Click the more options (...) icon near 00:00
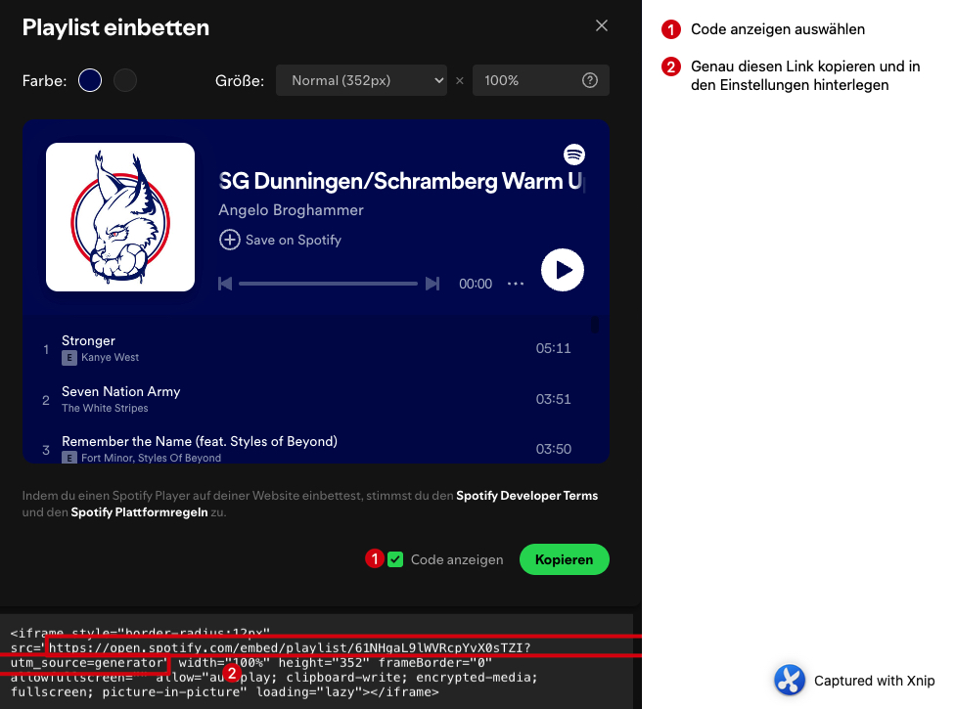The width and height of the screenshot is (955, 709). tap(514, 284)
